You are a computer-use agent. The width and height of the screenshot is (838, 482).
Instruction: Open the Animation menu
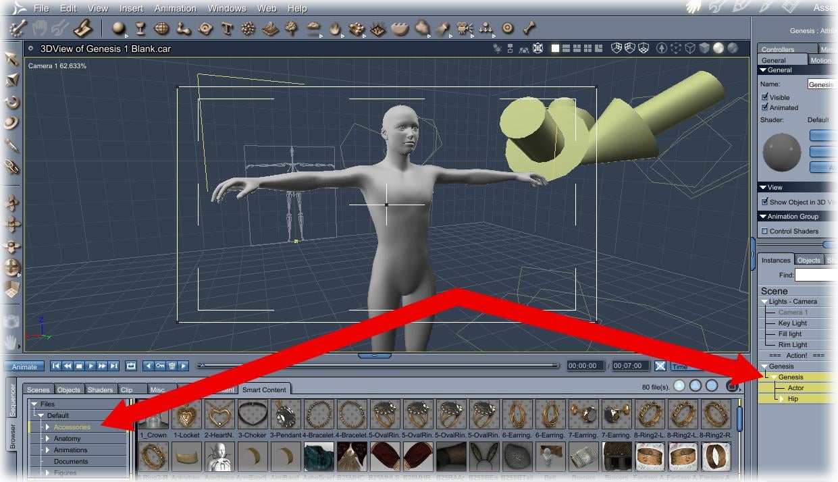point(176,8)
